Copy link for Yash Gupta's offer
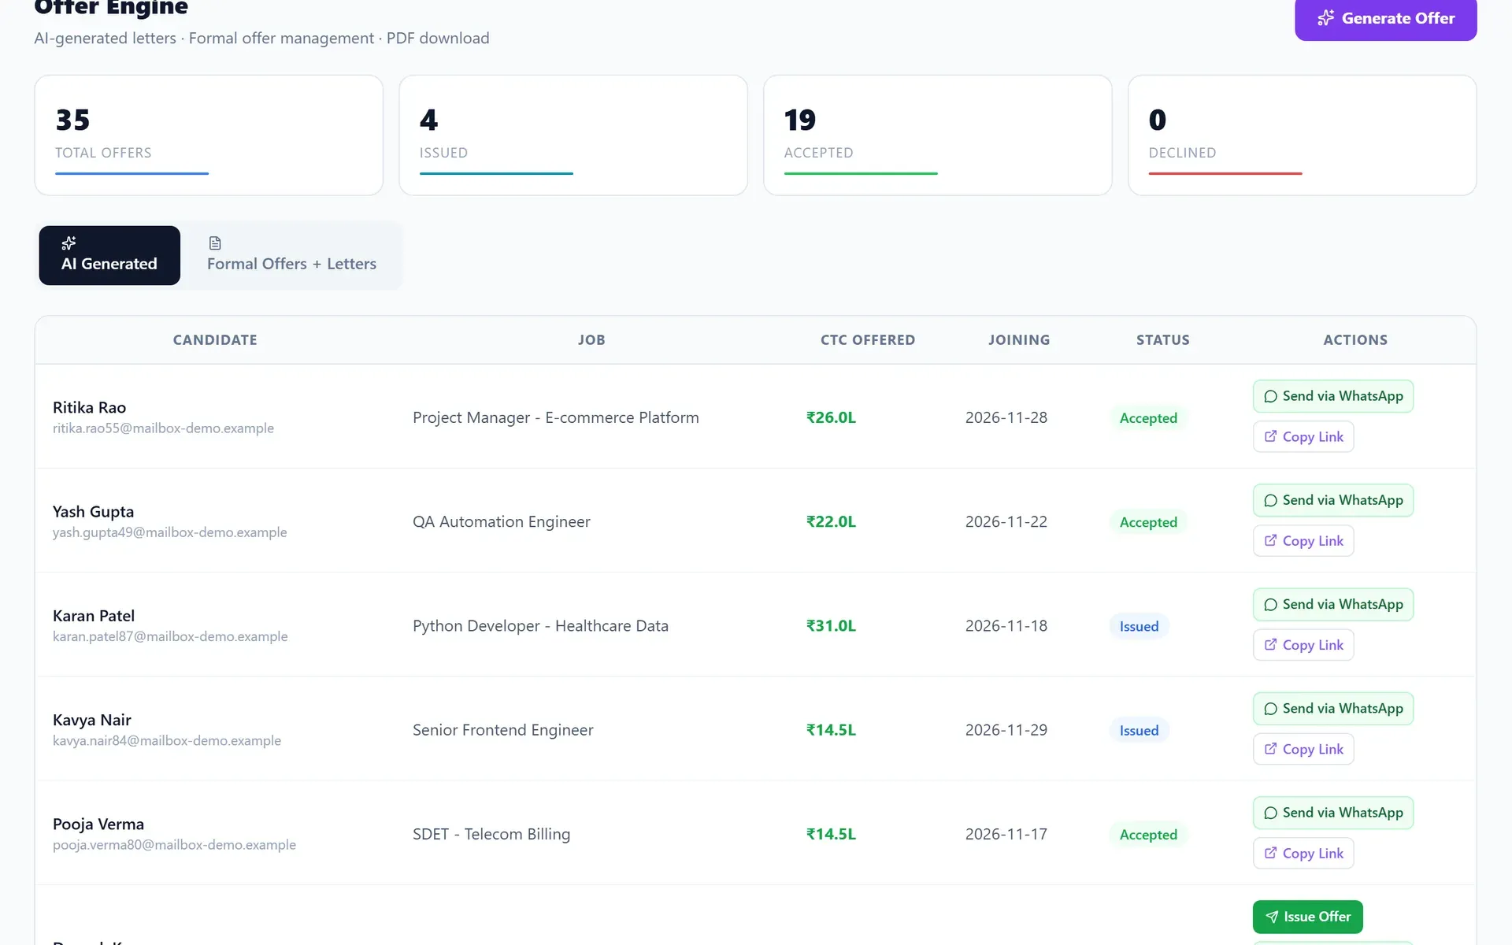Image resolution: width=1512 pixels, height=945 pixels. click(1303, 540)
